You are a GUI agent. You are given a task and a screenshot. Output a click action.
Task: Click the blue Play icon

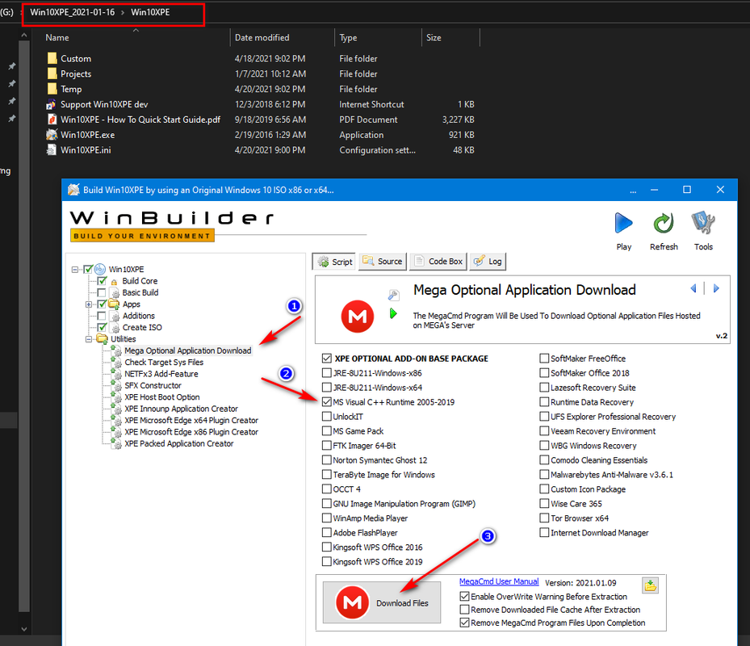click(x=624, y=223)
